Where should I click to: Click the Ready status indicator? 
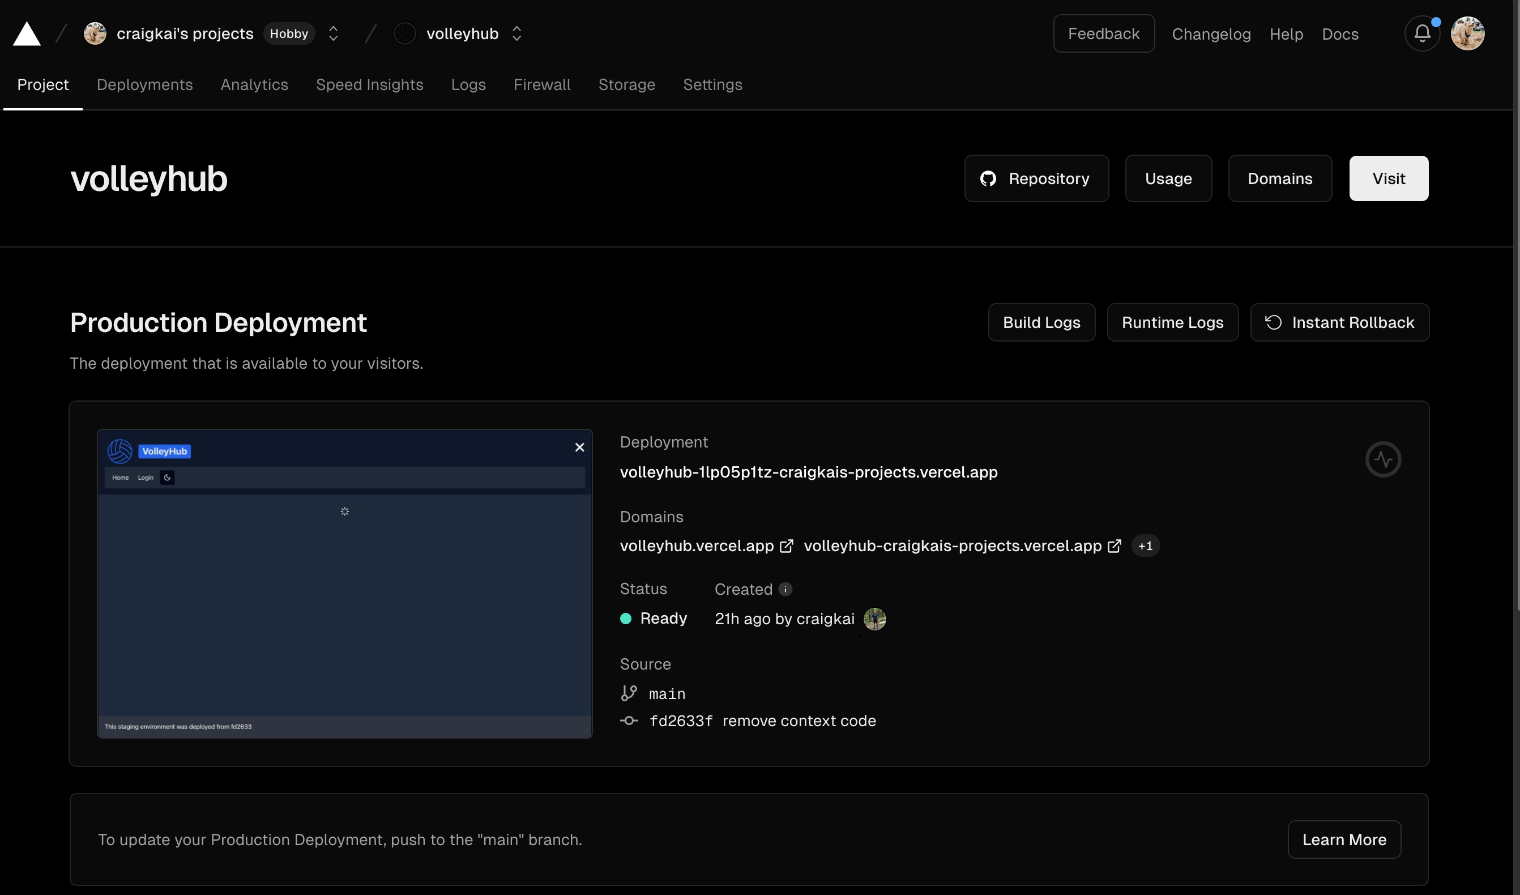654,619
